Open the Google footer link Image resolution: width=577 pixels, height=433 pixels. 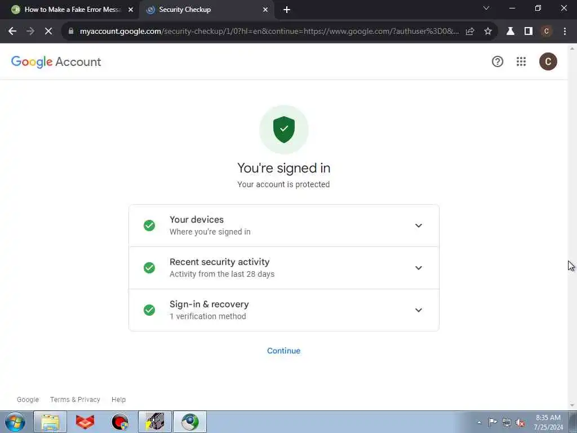[x=28, y=400]
